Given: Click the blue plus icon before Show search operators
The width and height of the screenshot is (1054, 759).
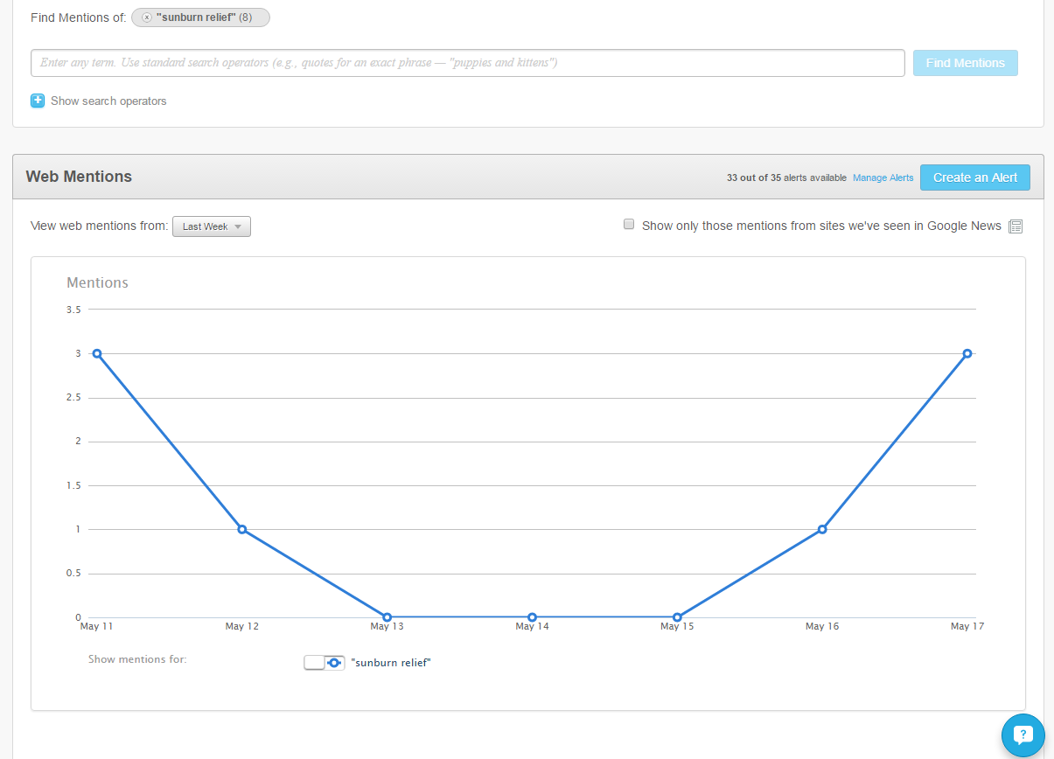Looking at the screenshot, I should point(38,101).
